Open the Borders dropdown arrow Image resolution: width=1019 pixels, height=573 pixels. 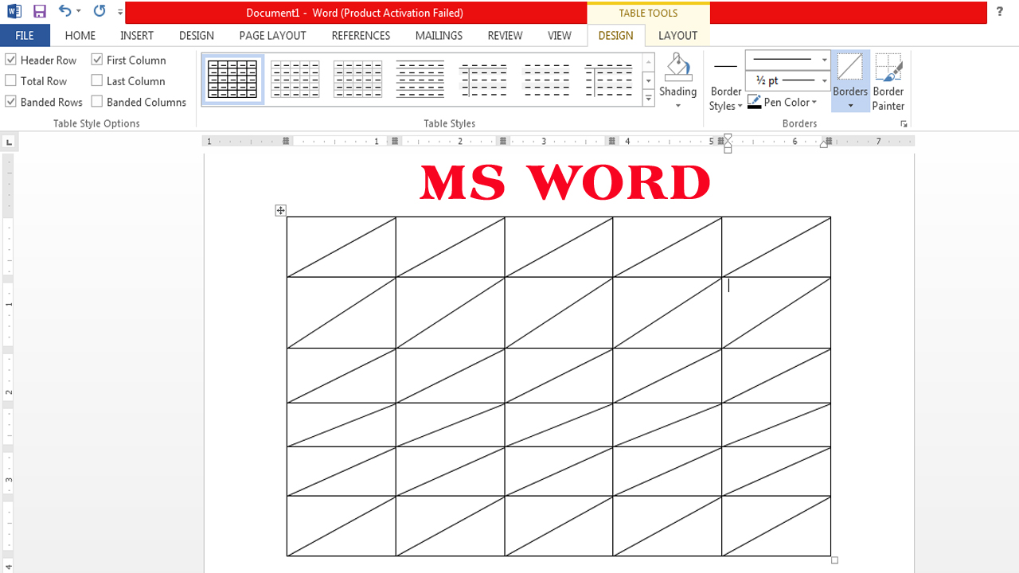click(850, 106)
